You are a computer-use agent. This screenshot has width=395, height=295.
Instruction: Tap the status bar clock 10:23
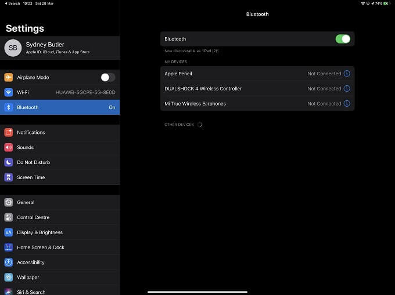click(x=27, y=3)
